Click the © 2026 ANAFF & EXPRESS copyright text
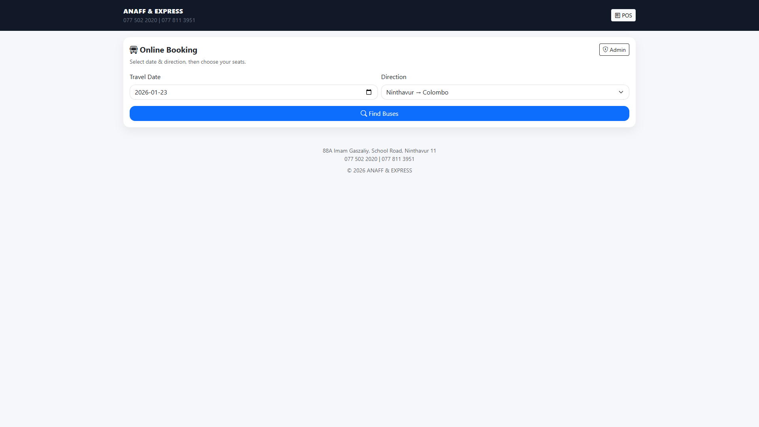The image size is (759, 427). [379, 170]
